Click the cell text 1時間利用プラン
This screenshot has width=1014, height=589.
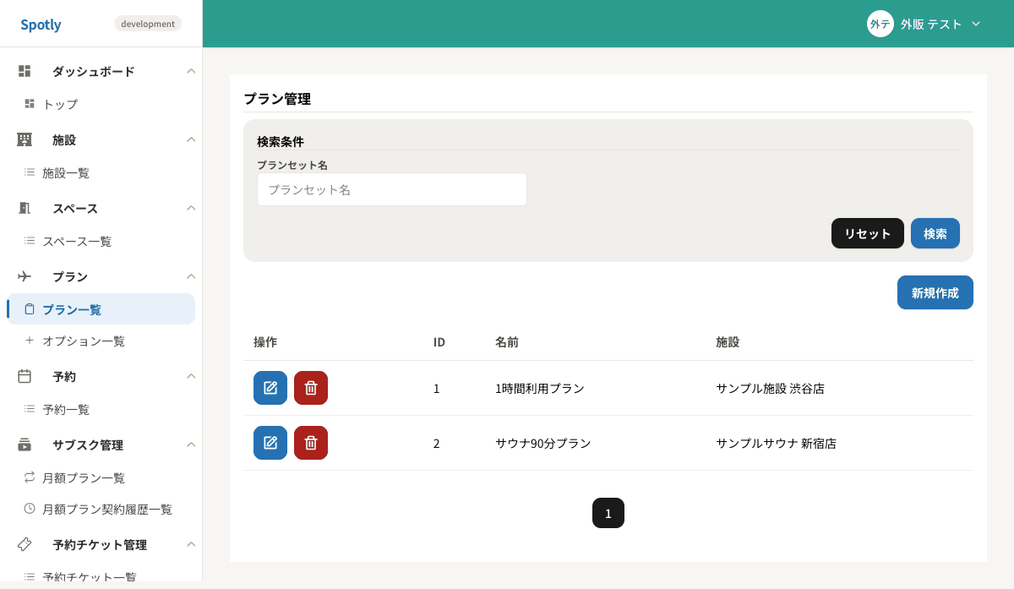[540, 388]
